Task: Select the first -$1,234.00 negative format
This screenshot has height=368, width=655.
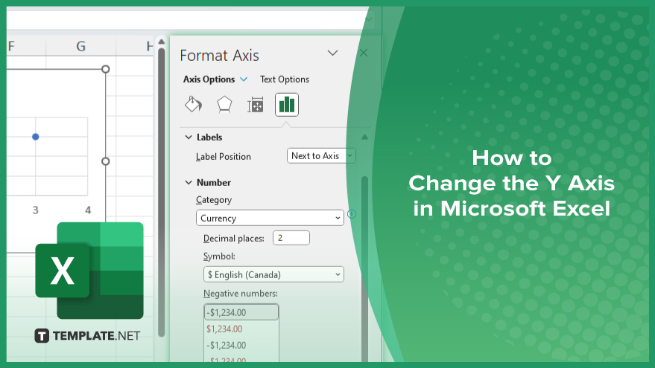Action: pos(241,312)
